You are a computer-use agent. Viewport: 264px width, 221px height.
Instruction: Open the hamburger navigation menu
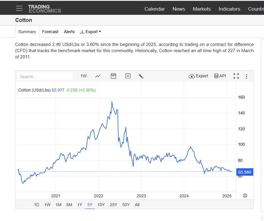click(19, 8)
